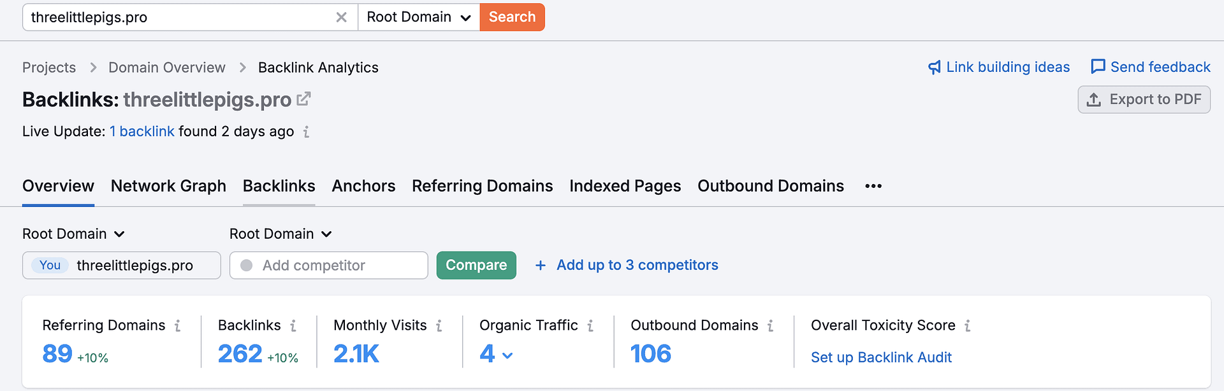Click Overall Toxicity Score info icon
Viewport: 1224px width, 391px height.
[968, 326]
